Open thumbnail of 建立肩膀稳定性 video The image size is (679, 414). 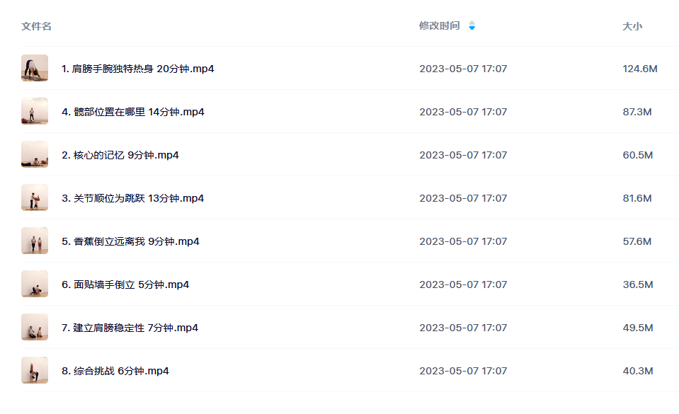click(x=35, y=328)
